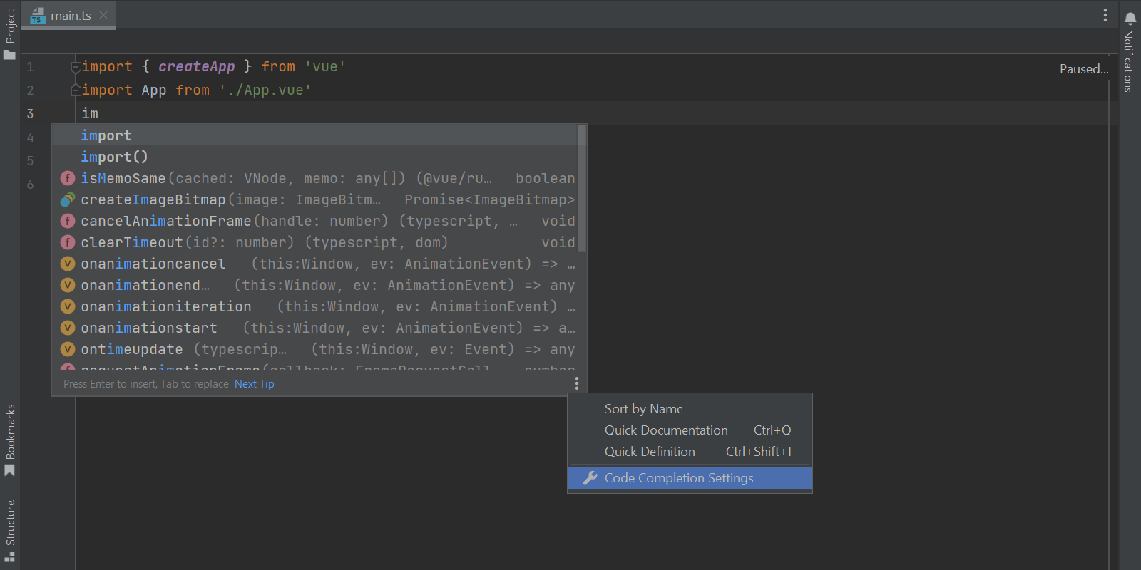Click the Paused... status indicator
1141x570 pixels.
[x=1083, y=69]
